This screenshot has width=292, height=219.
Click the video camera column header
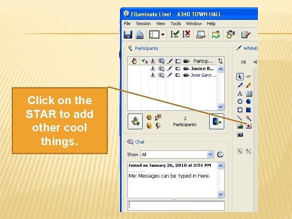186,61
